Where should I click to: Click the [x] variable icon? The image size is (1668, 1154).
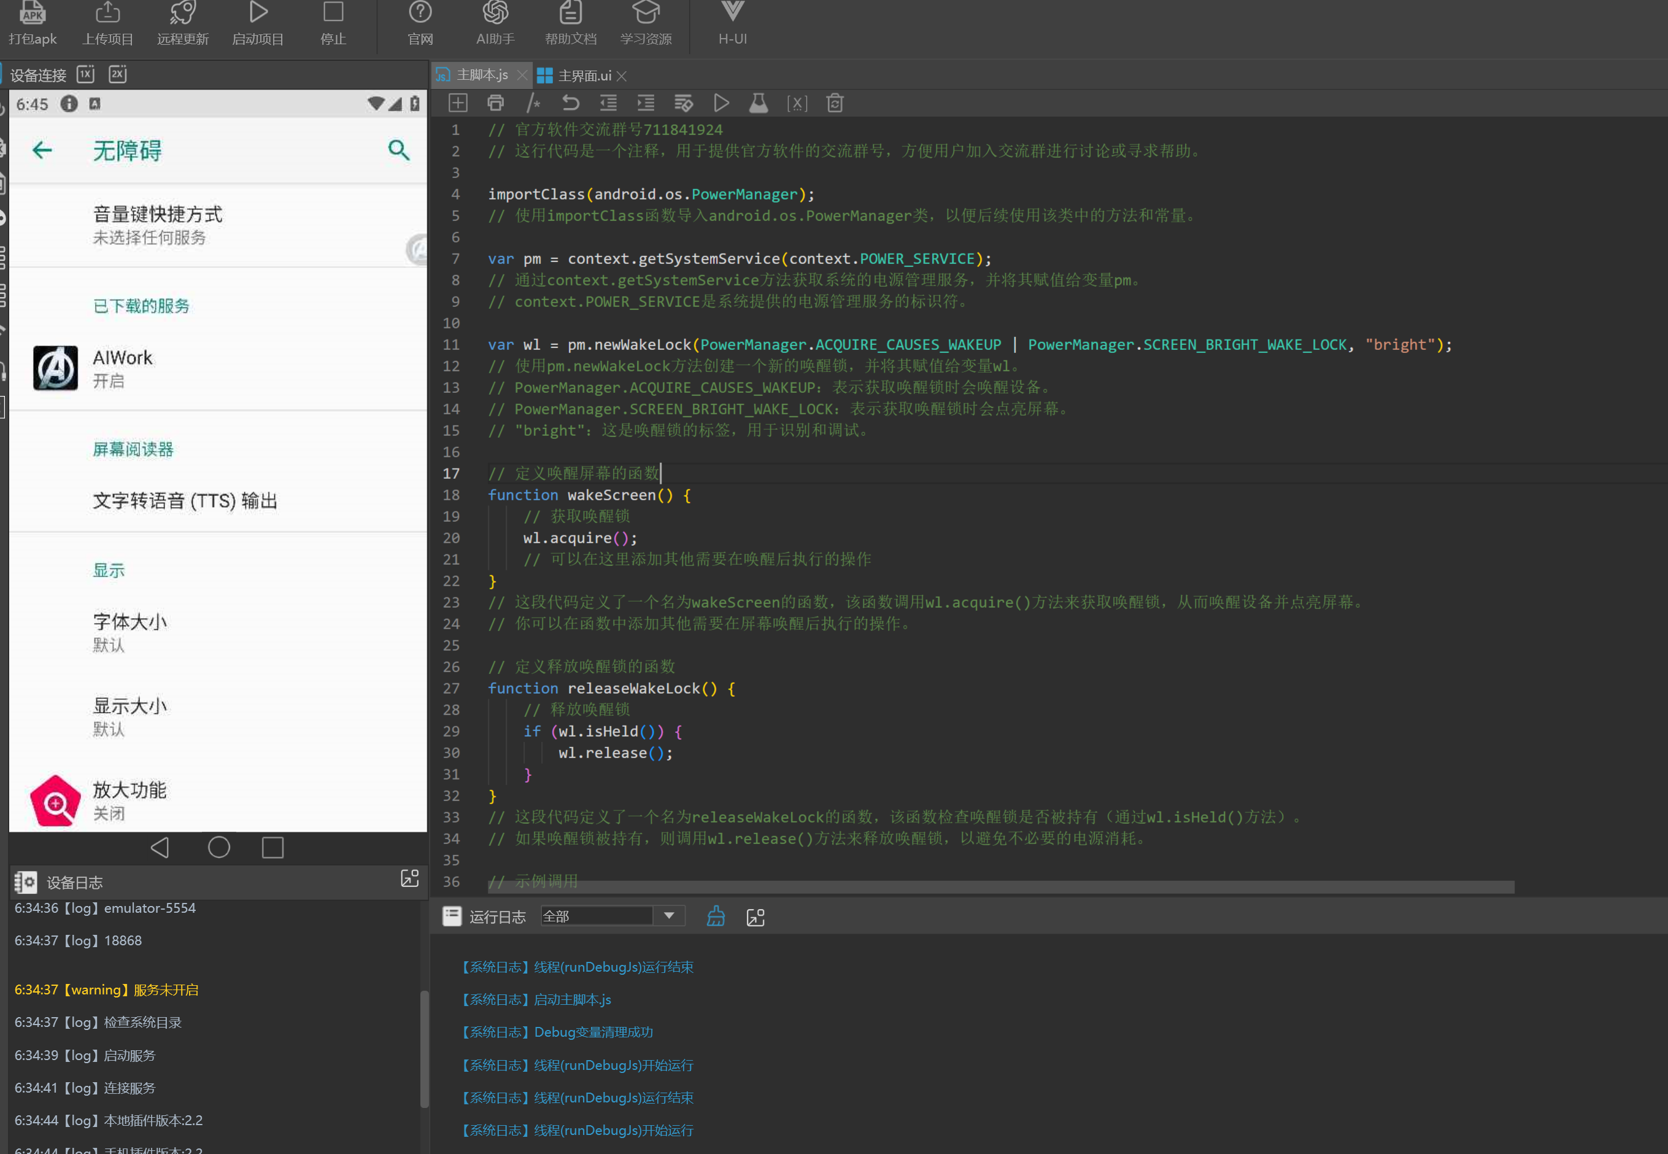797,103
